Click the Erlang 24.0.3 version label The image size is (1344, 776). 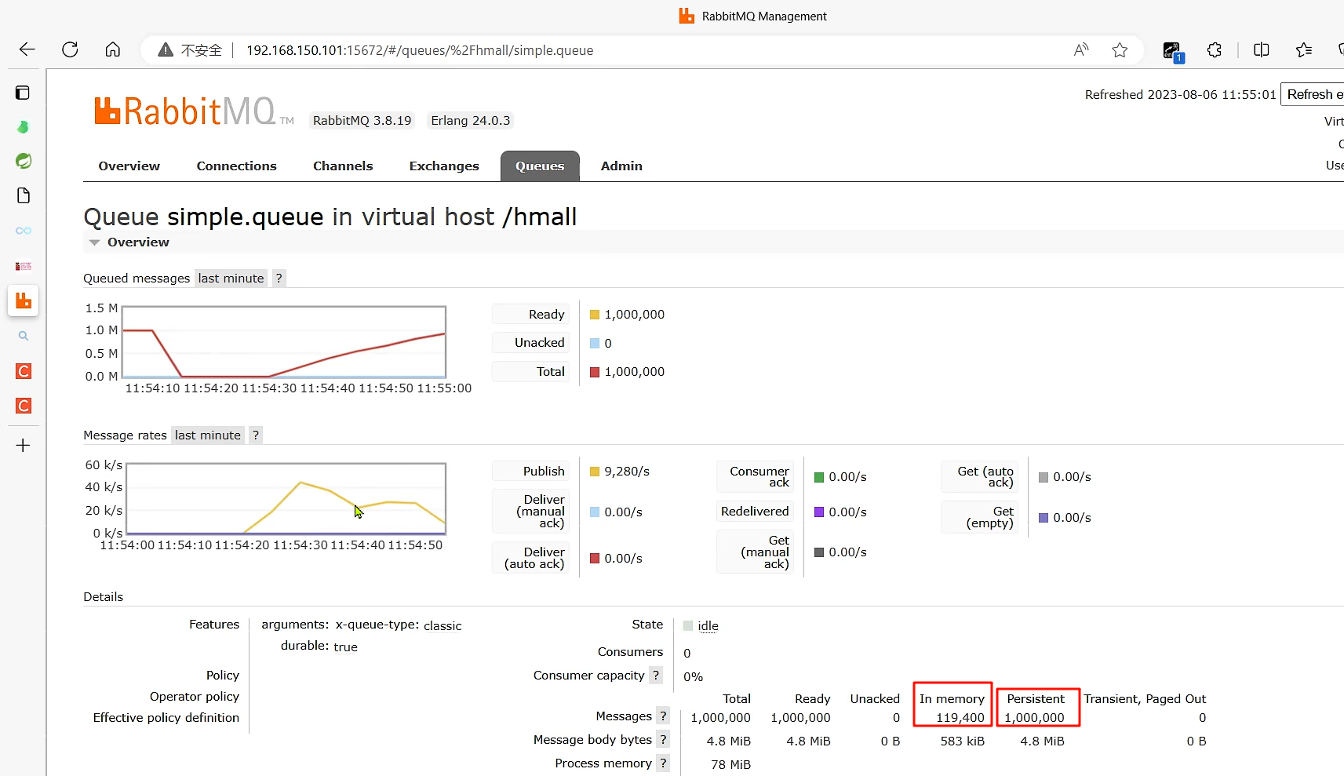click(471, 120)
